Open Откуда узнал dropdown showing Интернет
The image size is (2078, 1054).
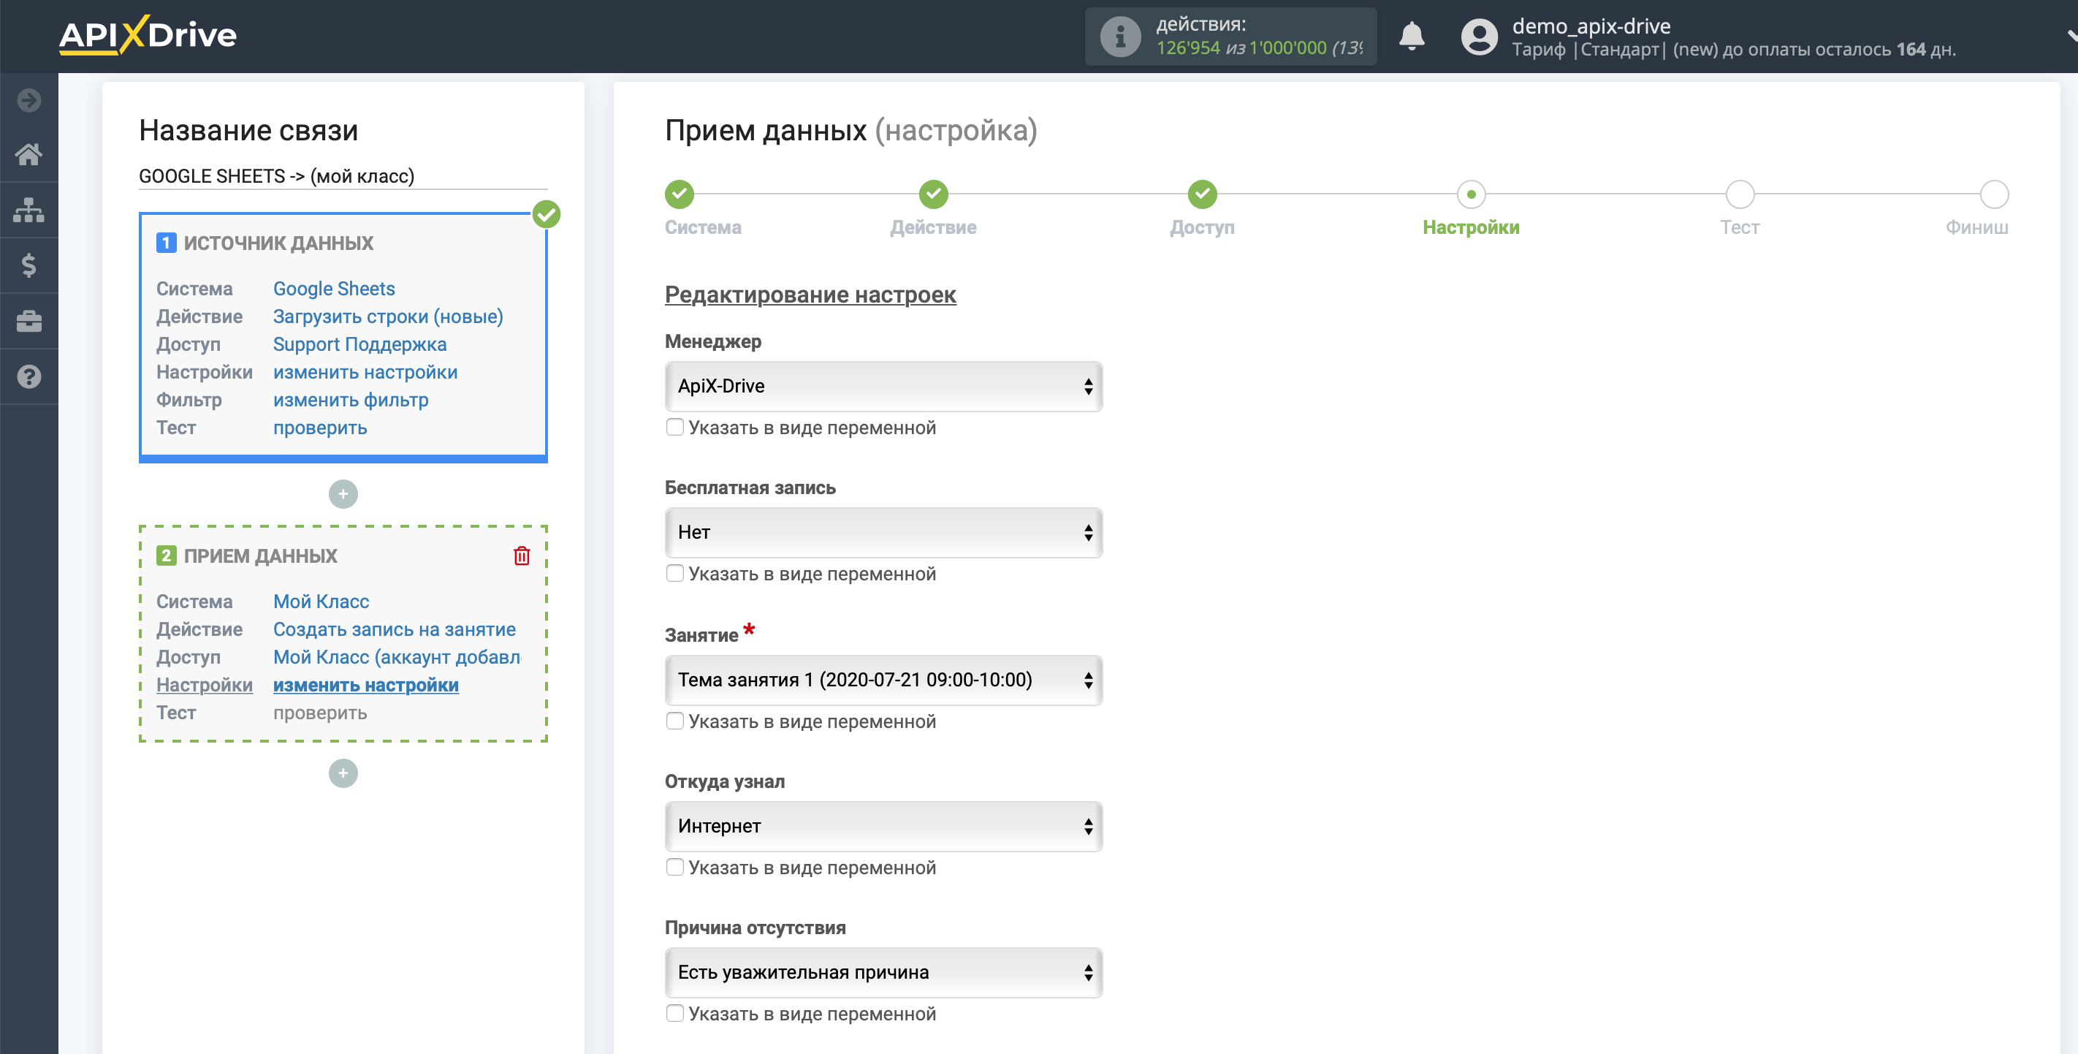tap(883, 826)
